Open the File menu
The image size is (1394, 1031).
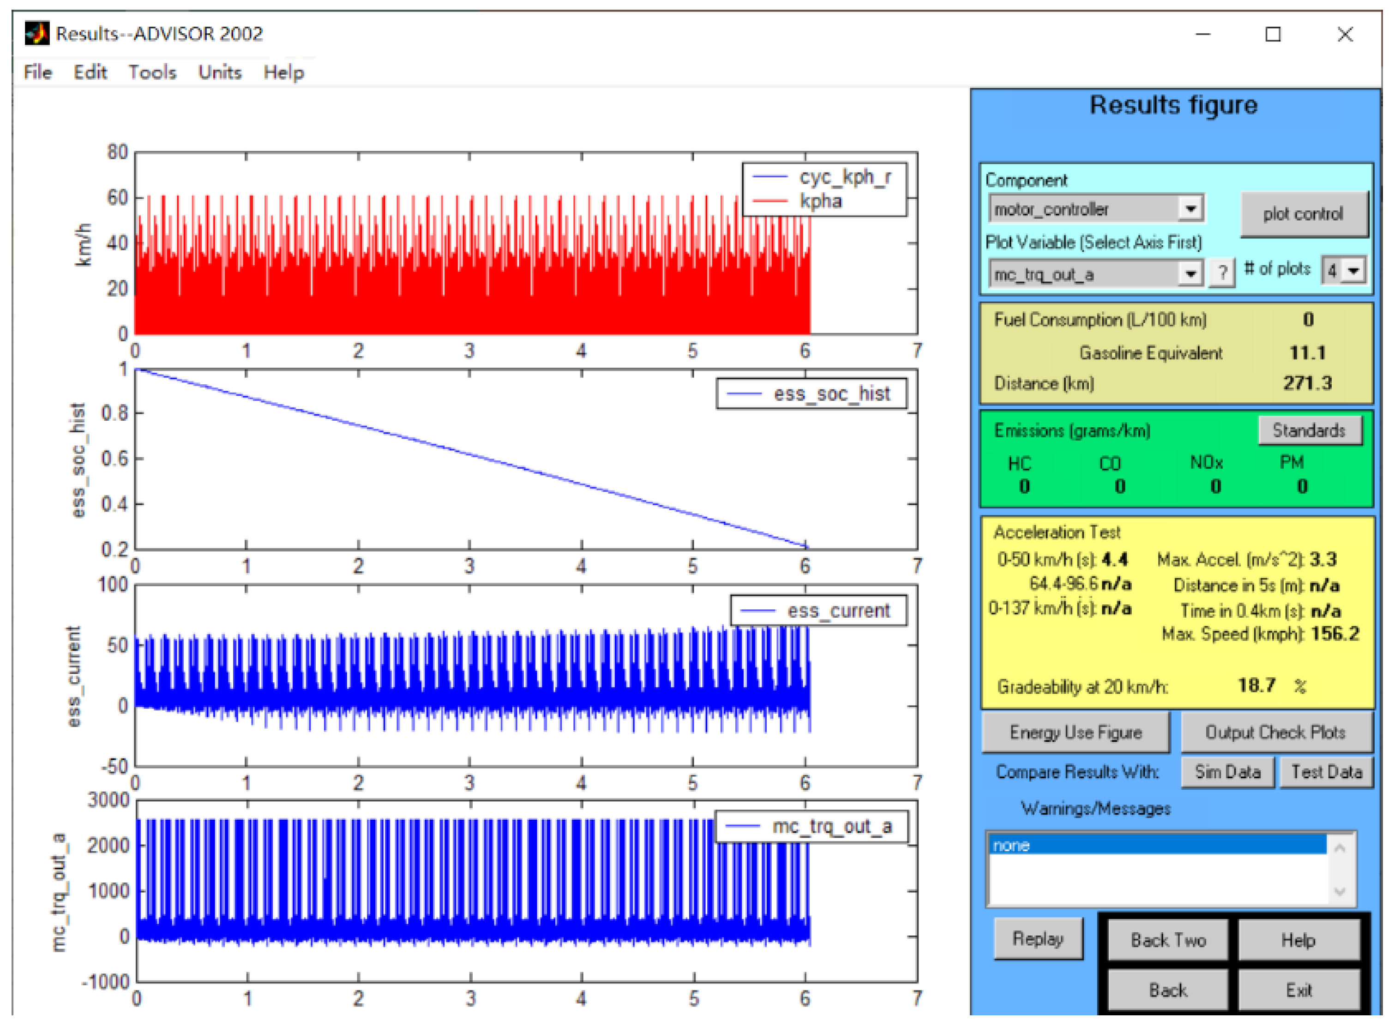37,72
